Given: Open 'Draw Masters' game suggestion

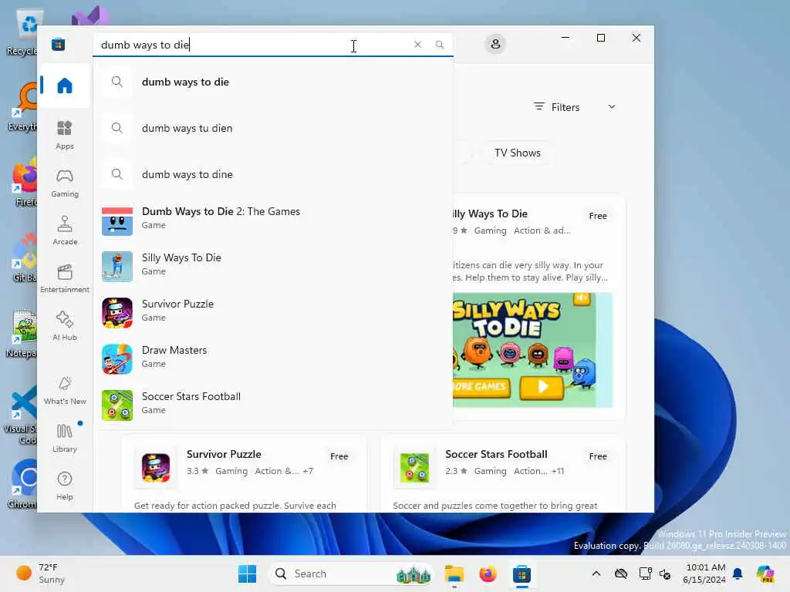Looking at the screenshot, I should [x=273, y=359].
